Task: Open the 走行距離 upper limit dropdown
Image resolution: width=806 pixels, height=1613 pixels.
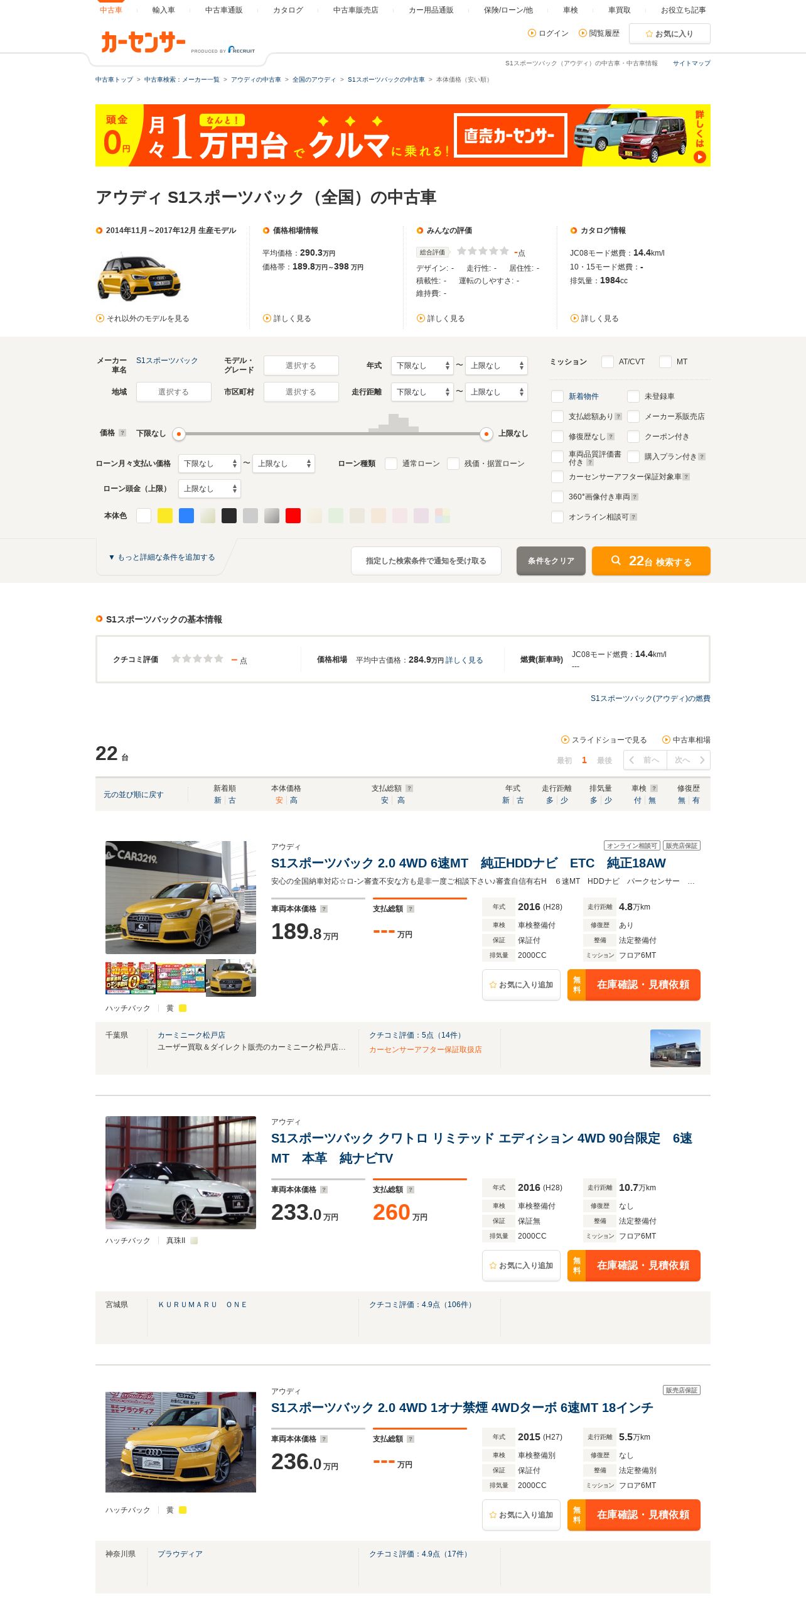Action: (x=497, y=392)
